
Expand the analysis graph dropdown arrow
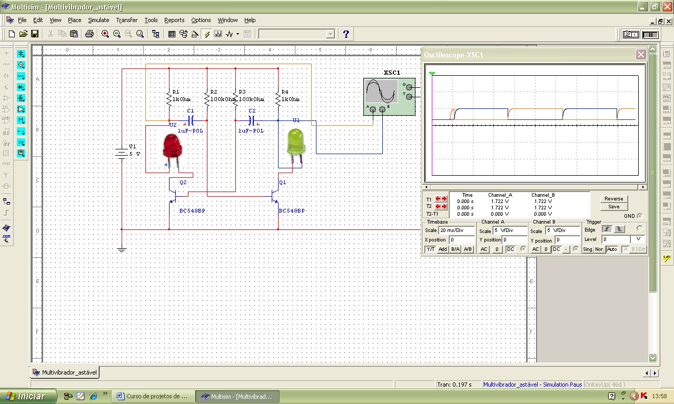(237, 34)
